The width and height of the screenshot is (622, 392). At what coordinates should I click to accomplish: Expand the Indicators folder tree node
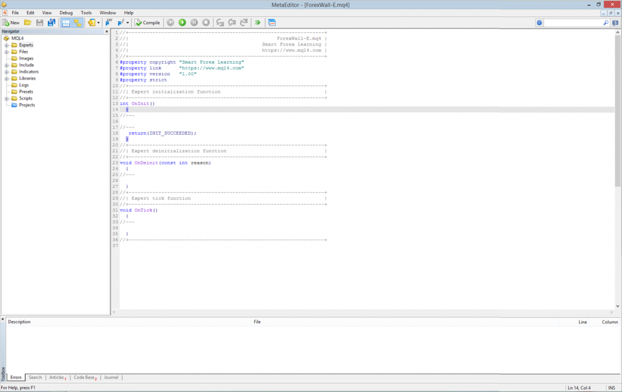point(7,72)
